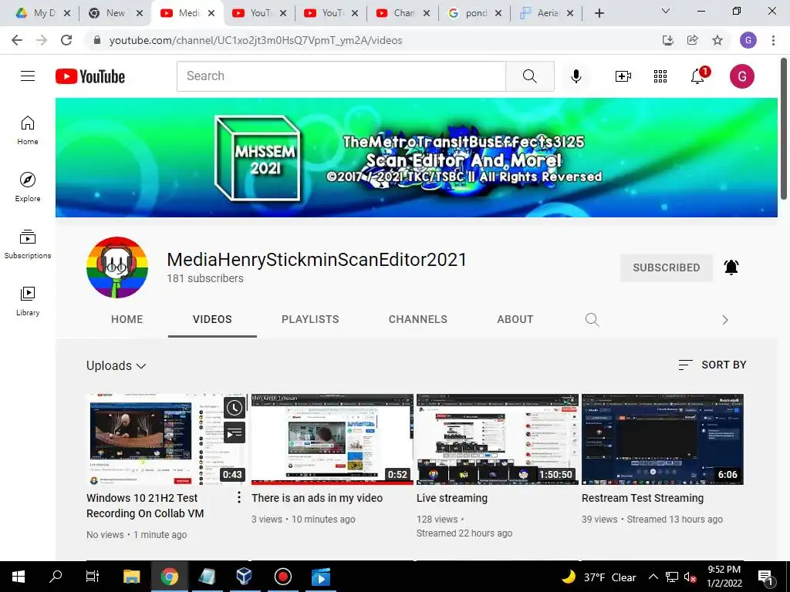Screen dimensions: 790x592
Task: Switch to the Home channel tab
Action: pyautogui.click(x=127, y=319)
